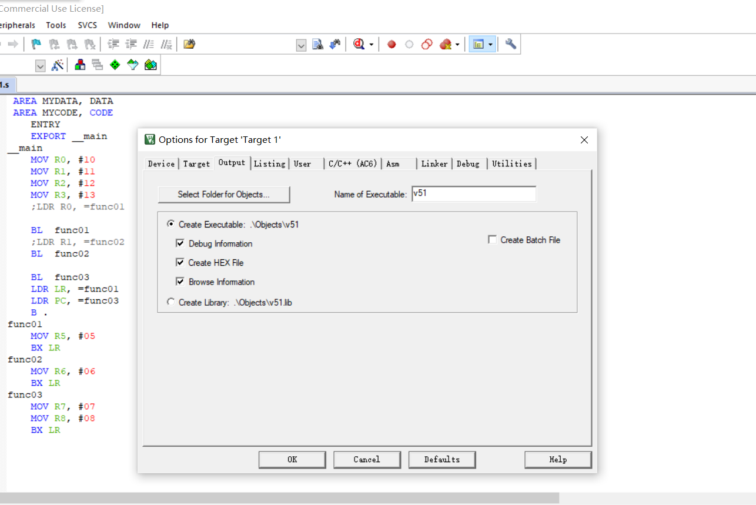Image resolution: width=756 pixels, height=505 pixels.
Task: Expand the window layout dropdown arrow
Action: (x=490, y=45)
